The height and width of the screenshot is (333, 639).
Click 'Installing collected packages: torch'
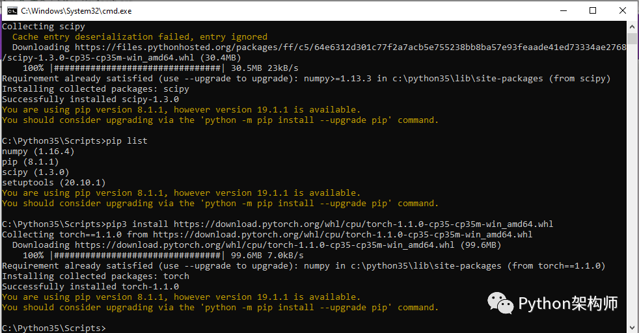point(96,276)
